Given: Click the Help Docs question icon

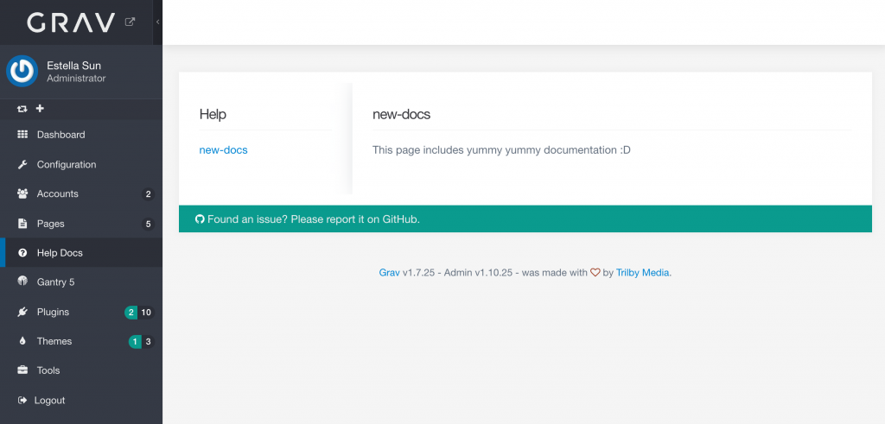Looking at the screenshot, I should (x=22, y=253).
